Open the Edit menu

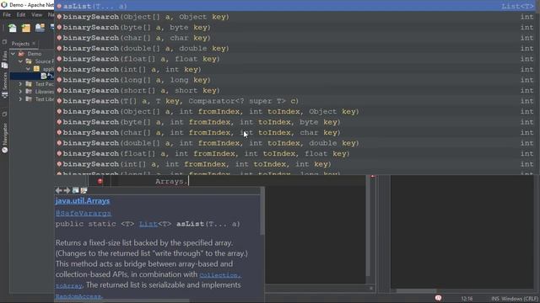[x=21, y=15]
